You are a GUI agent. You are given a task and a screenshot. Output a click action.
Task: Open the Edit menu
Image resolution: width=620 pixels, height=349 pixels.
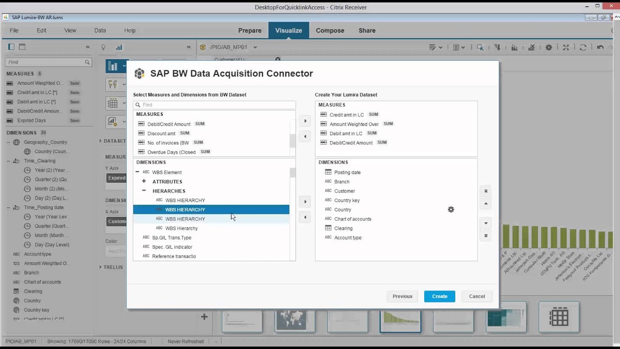(42, 31)
